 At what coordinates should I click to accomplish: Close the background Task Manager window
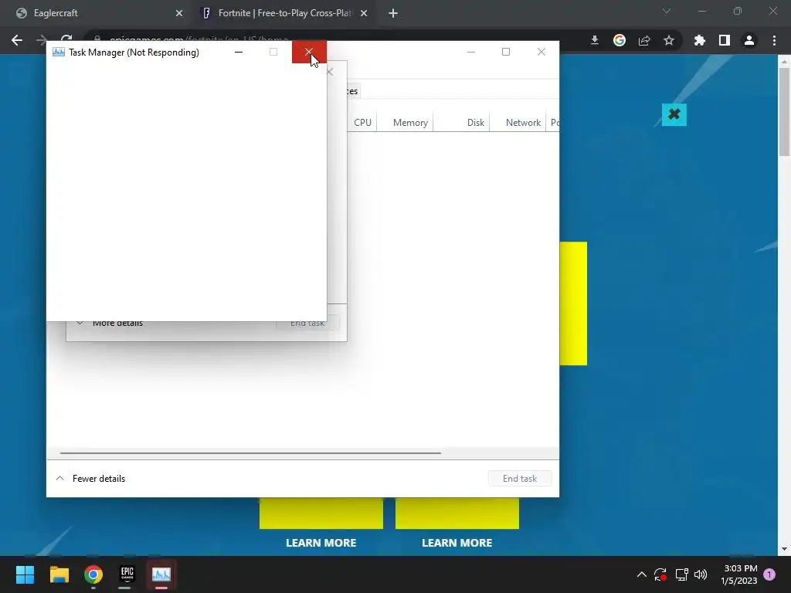pos(541,52)
